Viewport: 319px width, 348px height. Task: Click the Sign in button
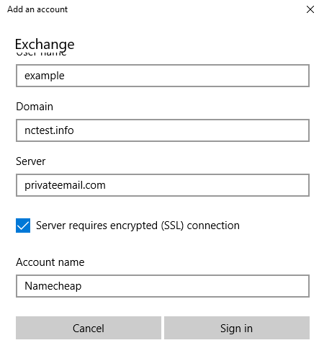pos(237,328)
